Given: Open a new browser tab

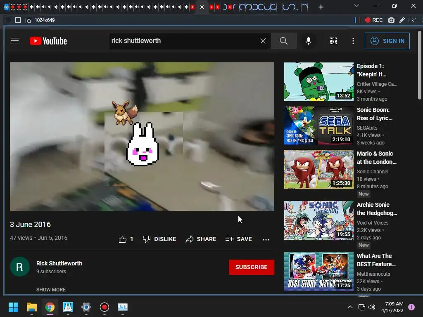Looking at the screenshot, I should [x=321, y=7].
